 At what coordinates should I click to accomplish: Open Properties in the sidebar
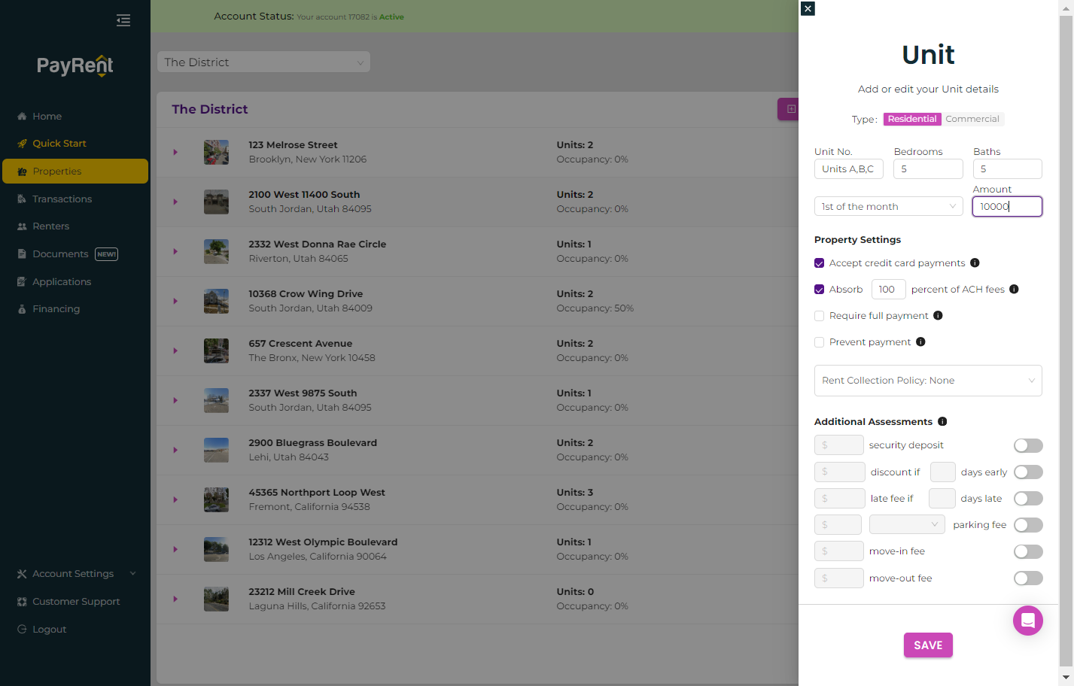(x=75, y=171)
